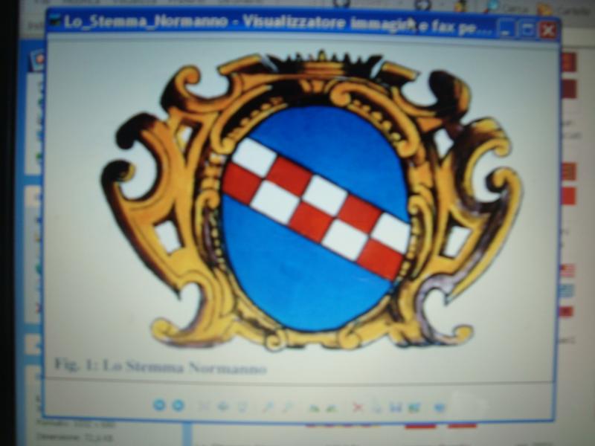
Task: Rotate the image counterclockwise
Action: coord(332,407)
